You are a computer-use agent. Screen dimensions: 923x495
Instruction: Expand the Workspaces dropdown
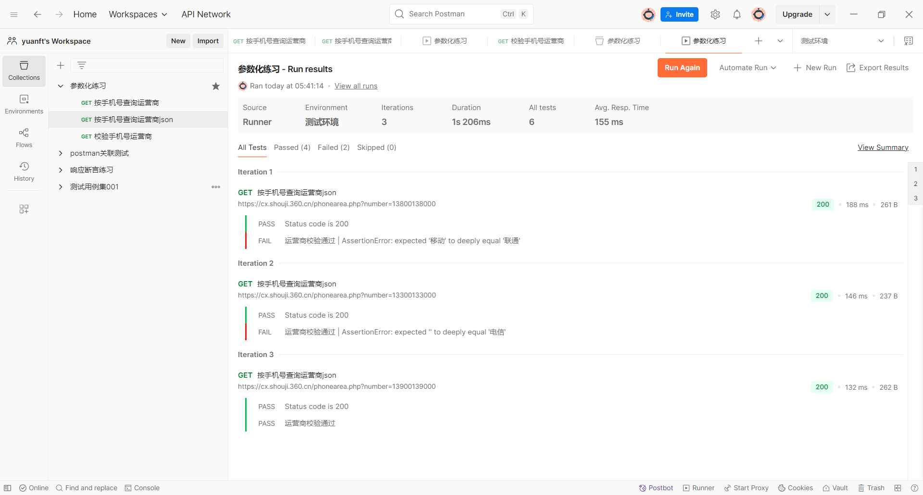[138, 14]
